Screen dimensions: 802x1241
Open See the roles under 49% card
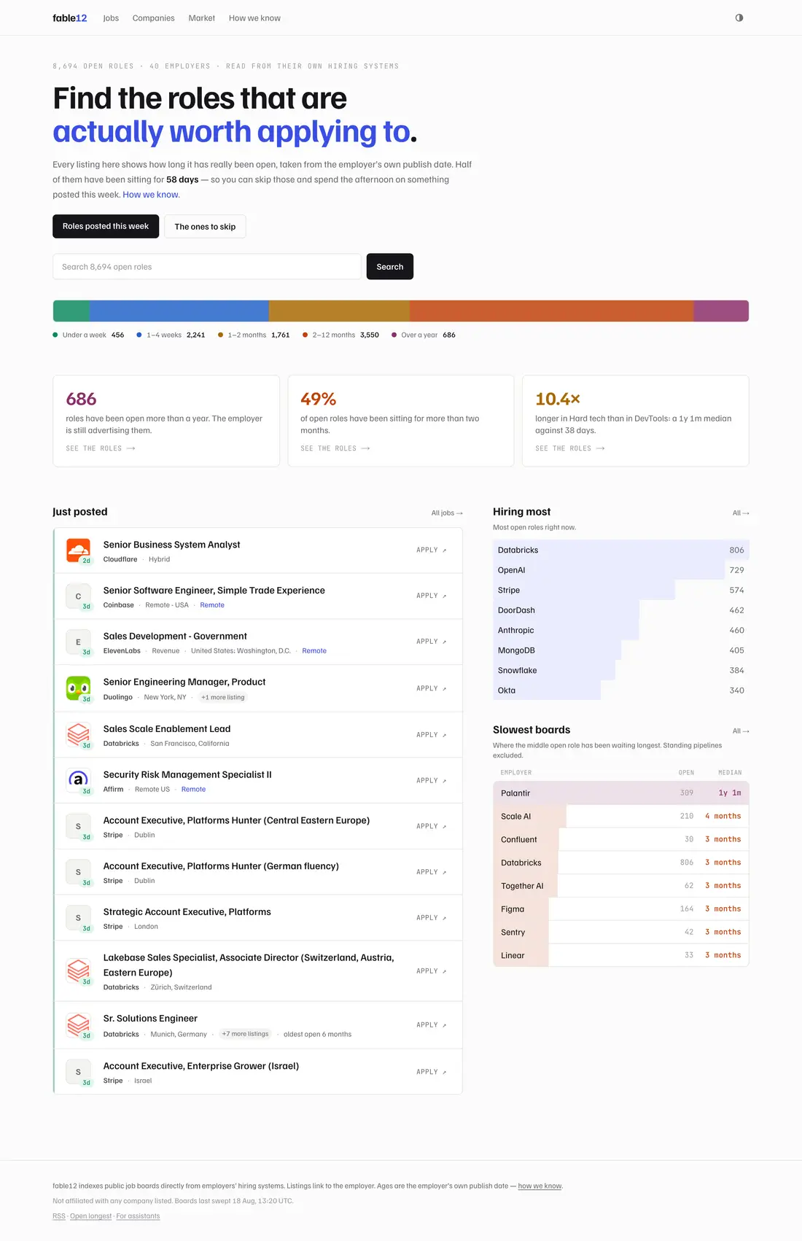(x=335, y=448)
